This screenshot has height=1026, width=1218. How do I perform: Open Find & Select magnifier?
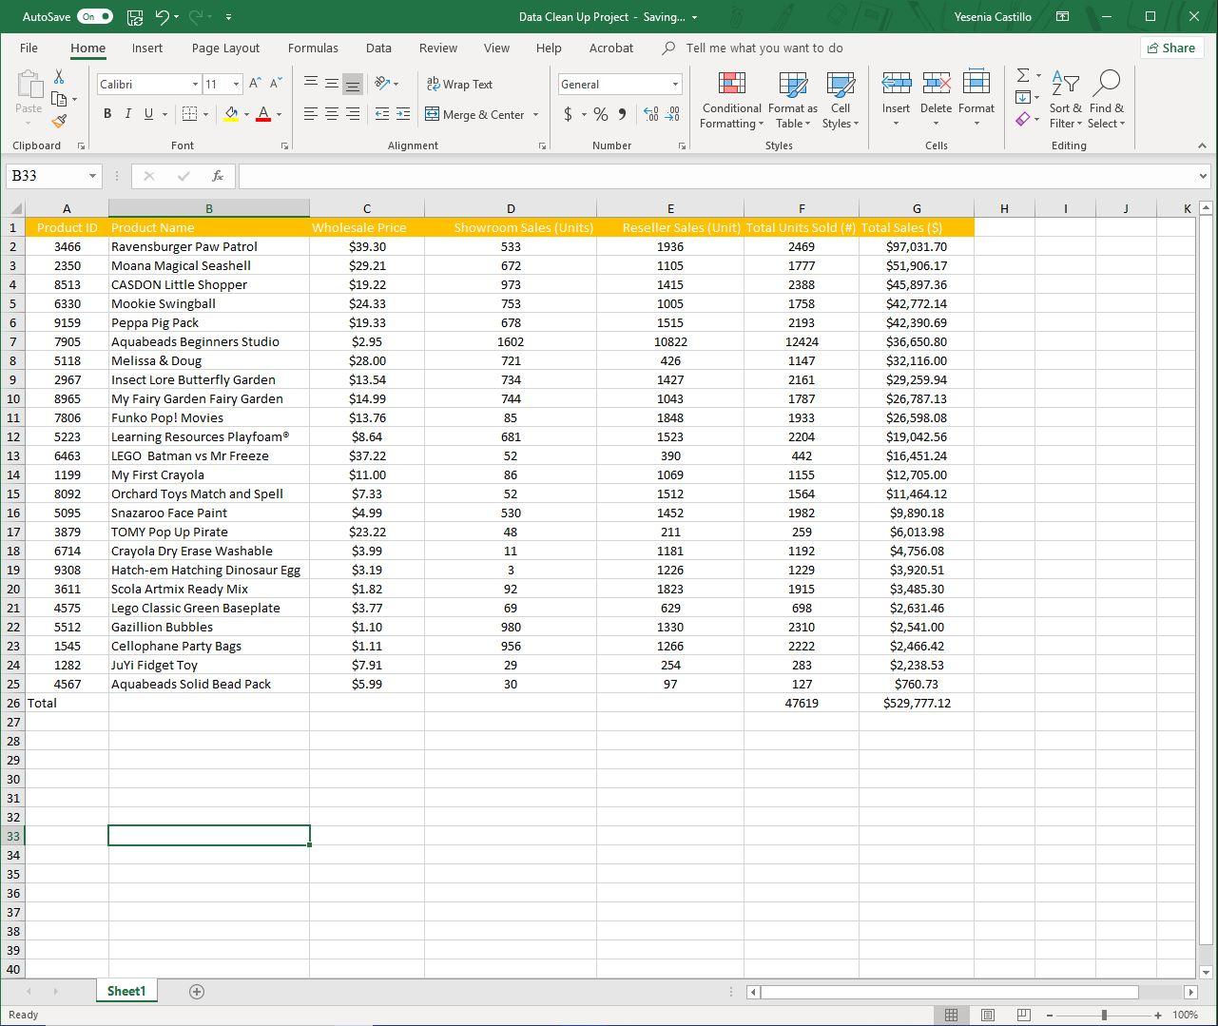coord(1106,100)
